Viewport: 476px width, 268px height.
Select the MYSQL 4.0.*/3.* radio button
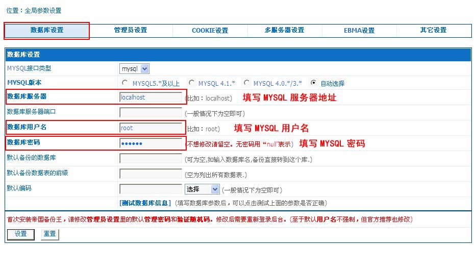tap(246, 83)
